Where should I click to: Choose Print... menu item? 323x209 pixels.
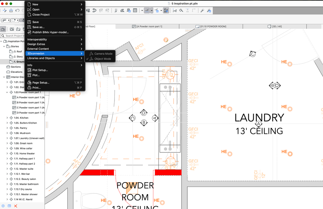[55, 88]
